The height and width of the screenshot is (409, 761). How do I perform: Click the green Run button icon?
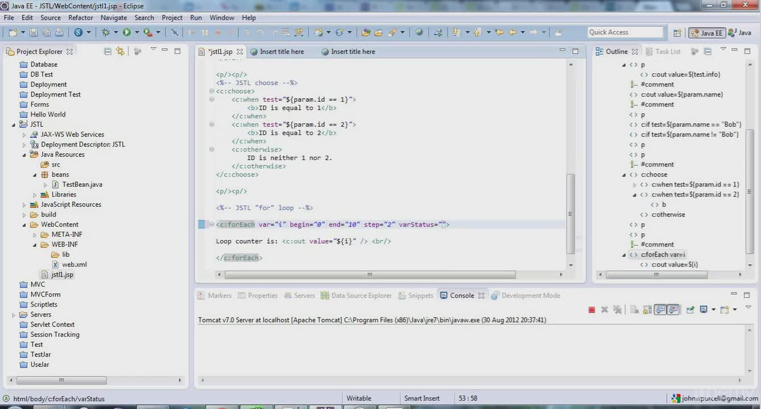click(127, 32)
